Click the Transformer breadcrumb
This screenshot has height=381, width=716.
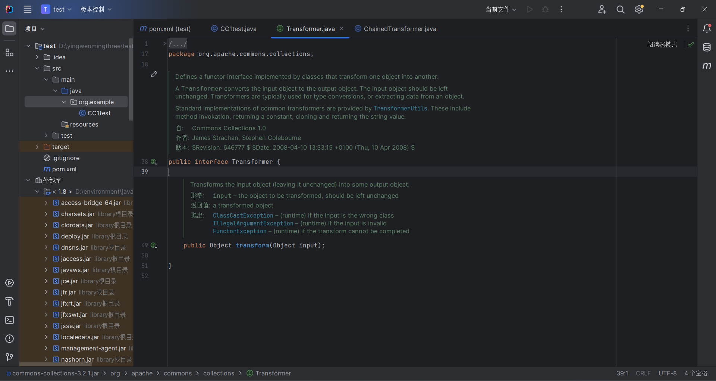click(269, 373)
